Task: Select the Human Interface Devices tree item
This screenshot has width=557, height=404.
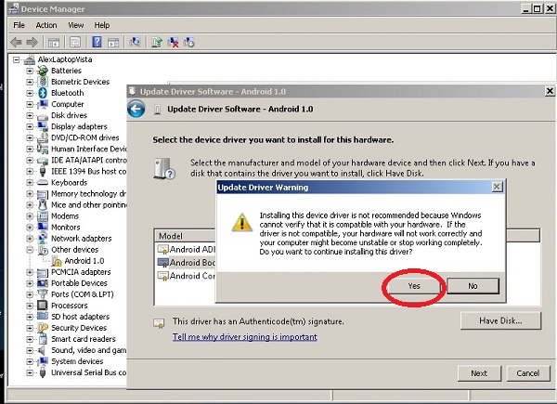Action: 88,149
